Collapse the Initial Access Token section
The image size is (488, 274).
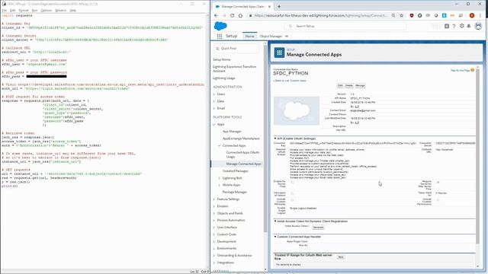coord(275,221)
